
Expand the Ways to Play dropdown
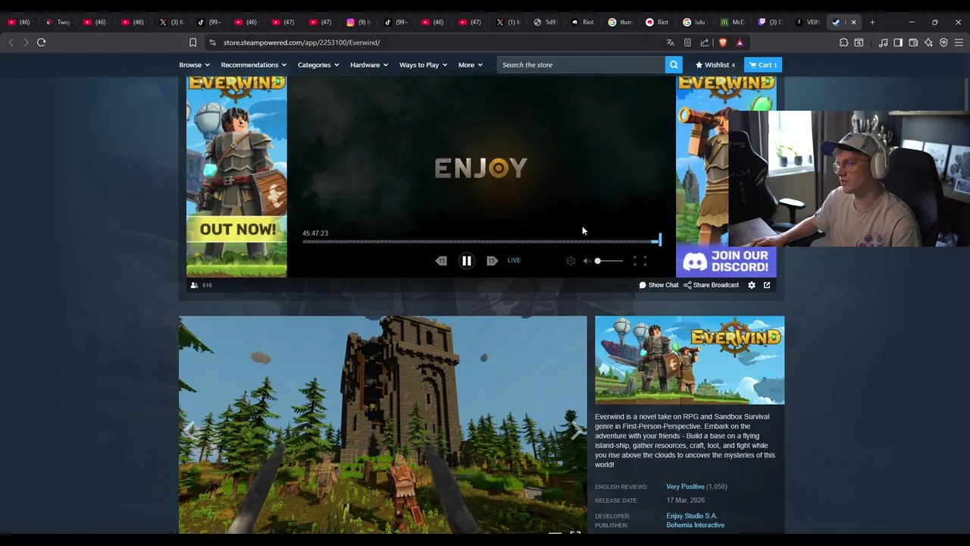coord(423,65)
